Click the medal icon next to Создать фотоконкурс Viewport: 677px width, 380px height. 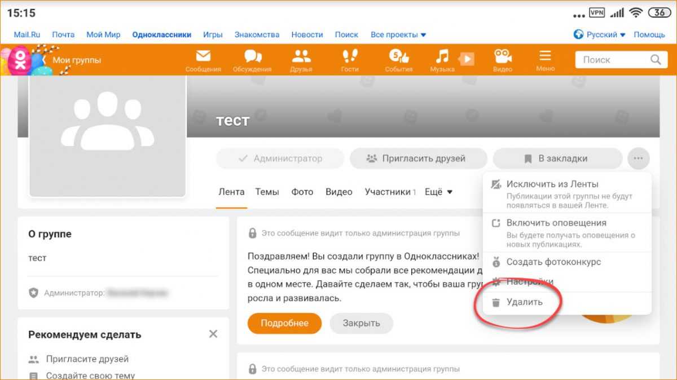[496, 262]
